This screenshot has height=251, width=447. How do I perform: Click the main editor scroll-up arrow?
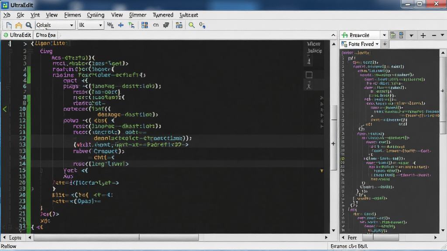[334, 44]
